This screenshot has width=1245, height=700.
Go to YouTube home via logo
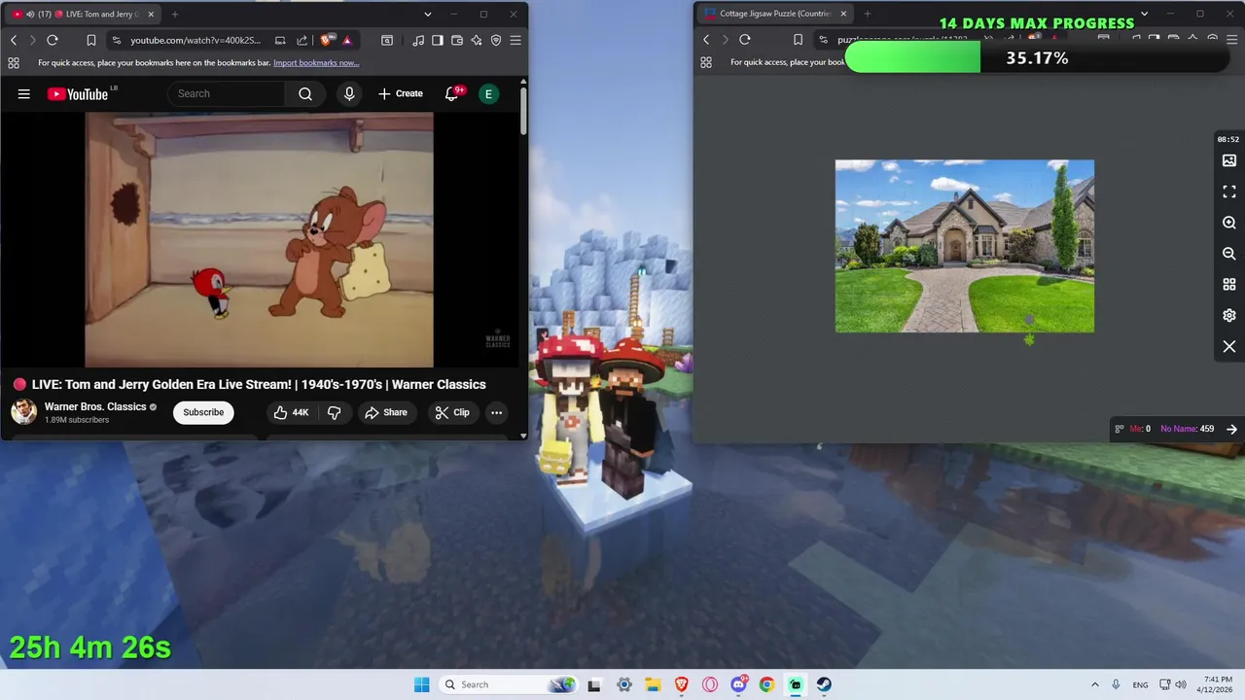click(x=78, y=93)
